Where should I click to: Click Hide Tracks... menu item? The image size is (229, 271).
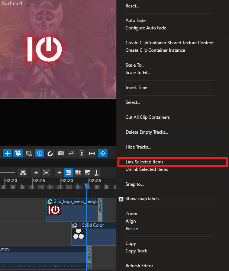(138, 147)
